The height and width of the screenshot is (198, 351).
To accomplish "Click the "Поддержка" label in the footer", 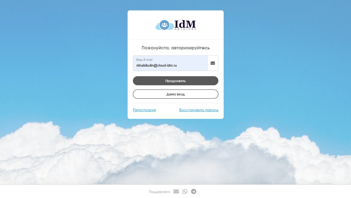I will click(x=159, y=192).
